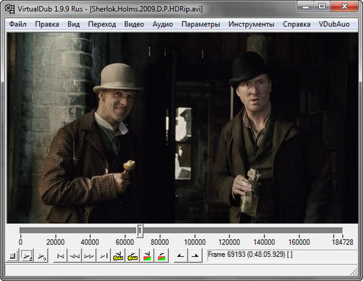The width and height of the screenshot is (363, 281).
Task: Scan forward for scene change icon
Action: 161,256
